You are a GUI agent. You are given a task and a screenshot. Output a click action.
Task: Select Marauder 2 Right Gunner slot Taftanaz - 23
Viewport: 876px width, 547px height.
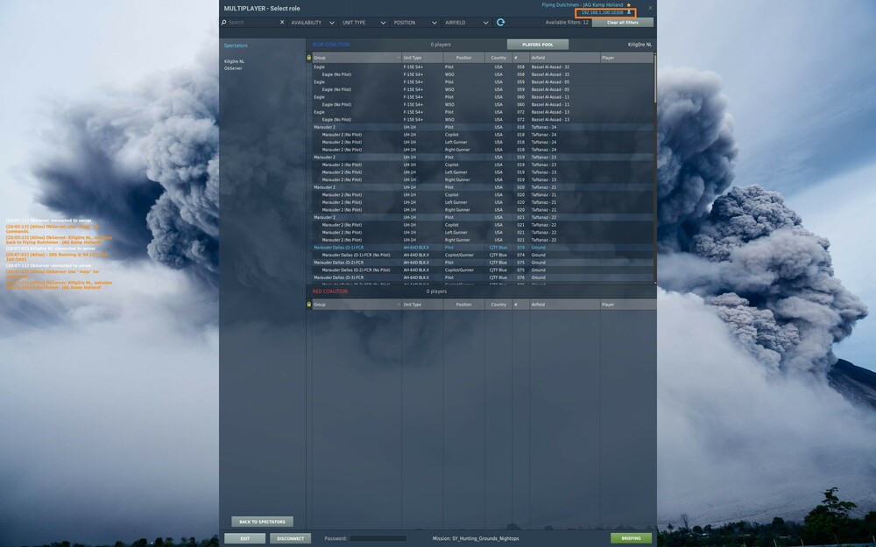coord(482,179)
